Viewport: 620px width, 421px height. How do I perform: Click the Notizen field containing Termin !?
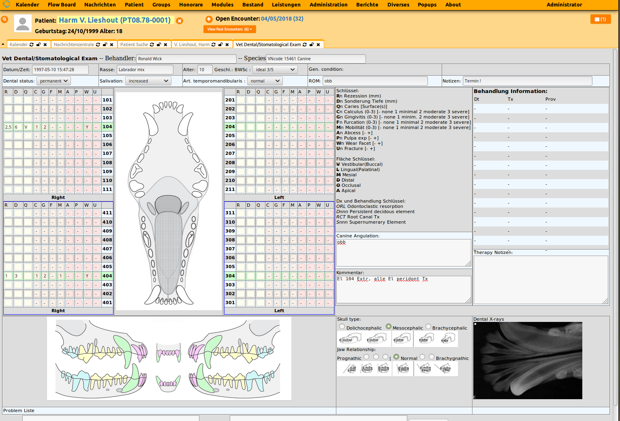pyautogui.click(x=527, y=81)
